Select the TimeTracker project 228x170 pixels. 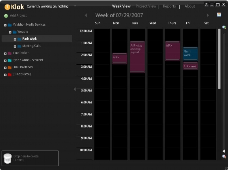(x=21, y=53)
